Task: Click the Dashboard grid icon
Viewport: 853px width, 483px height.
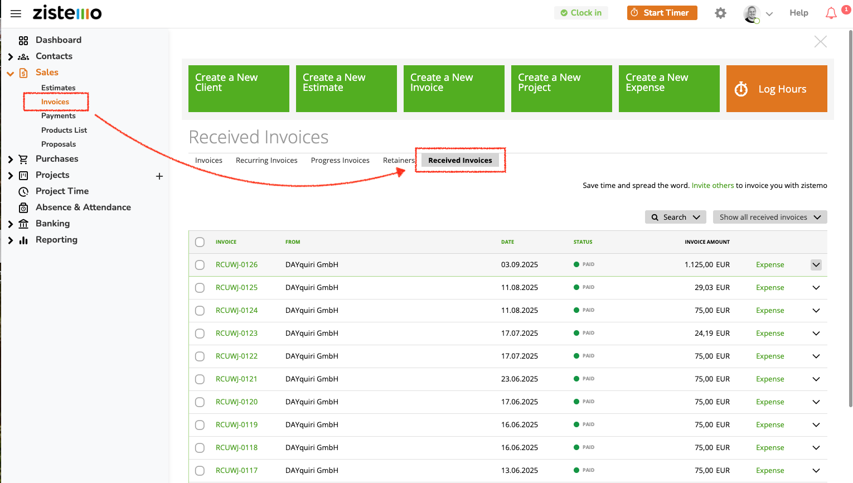Action: (23, 41)
